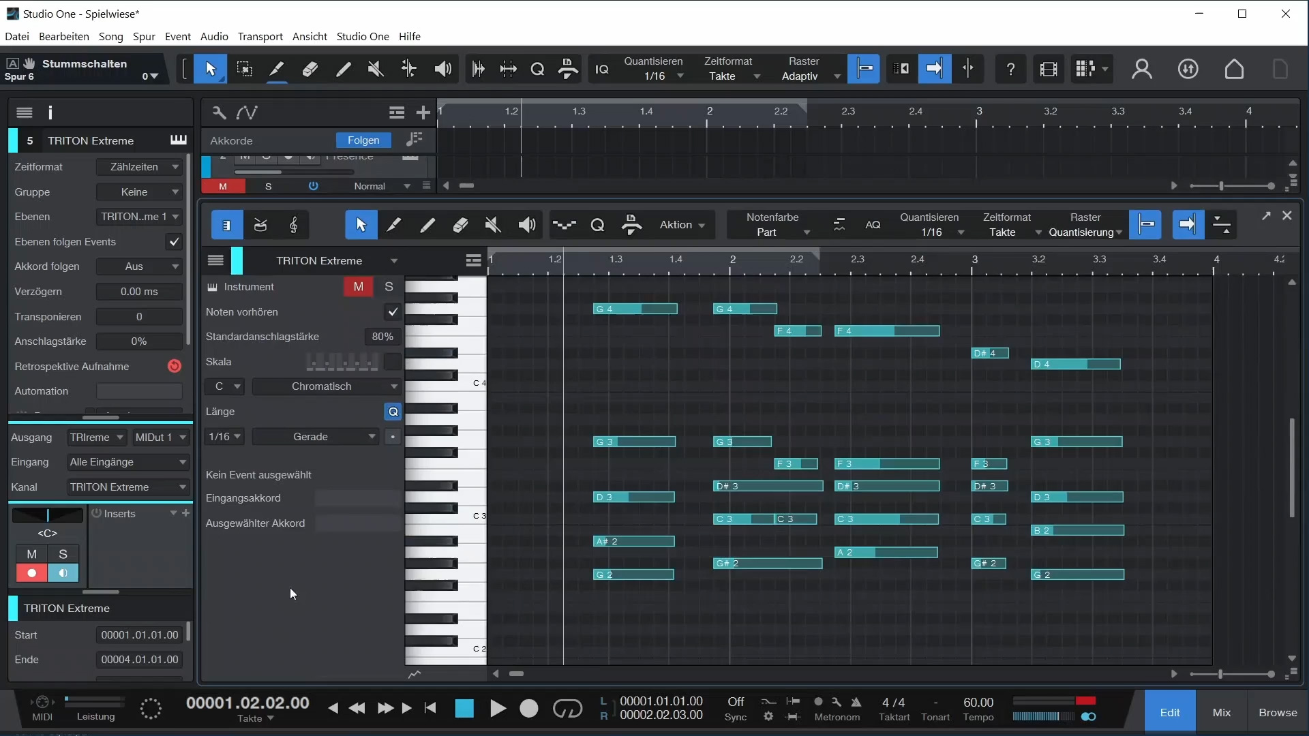This screenshot has width=1309, height=736.
Task: Toggle loop playback in transport
Action: pos(567,709)
